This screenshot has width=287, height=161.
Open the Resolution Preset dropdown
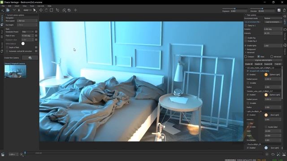[x=28, y=32]
